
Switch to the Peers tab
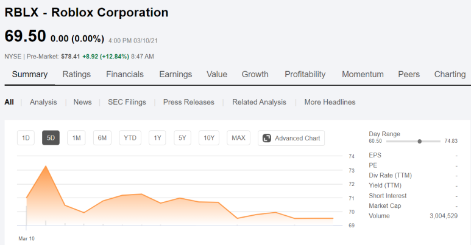point(409,74)
